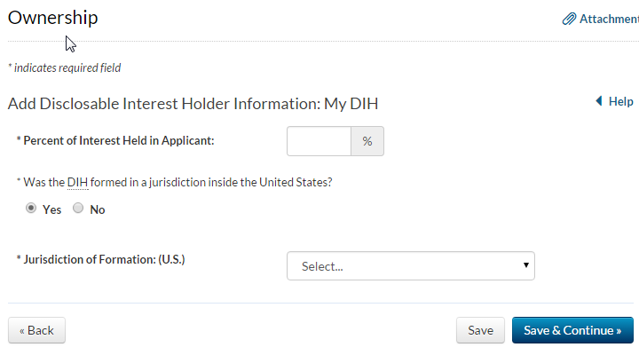Click the Add Disclosable Interest Holder heading
Screen dimensions: 639x355
pyautogui.click(x=193, y=103)
